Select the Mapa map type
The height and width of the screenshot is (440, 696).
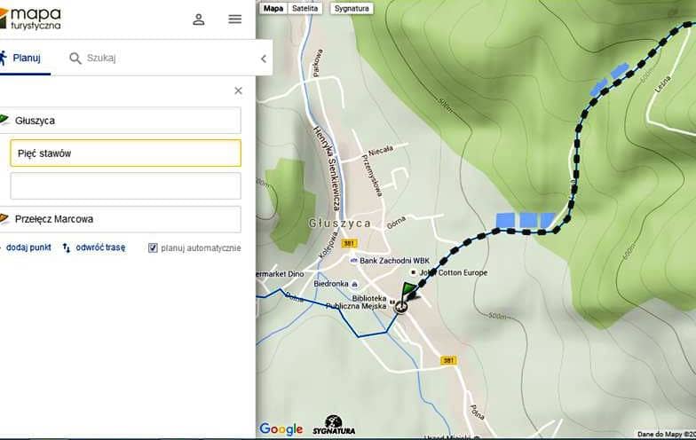click(x=273, y=8)
